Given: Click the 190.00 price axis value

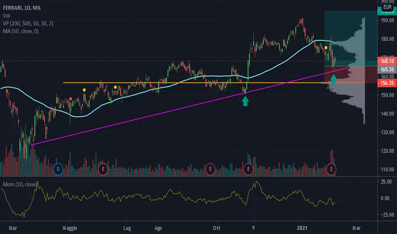Looking at the screenshot, I should pyautogui.click(x=387, y=20).
